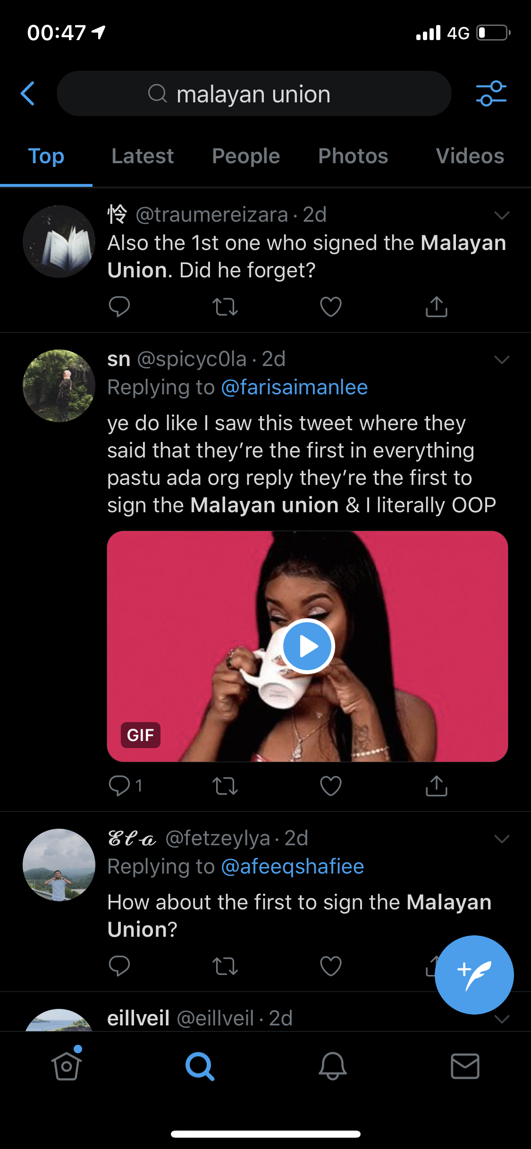Open the Messages envelope icon
Screen dimensions: 531x1149
coord(465,1066)
